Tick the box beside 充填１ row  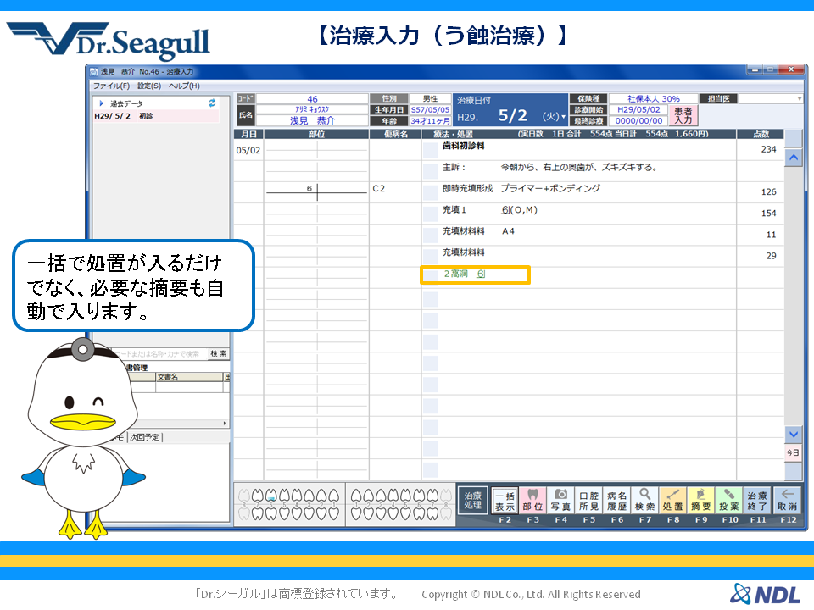coord(431,213)
